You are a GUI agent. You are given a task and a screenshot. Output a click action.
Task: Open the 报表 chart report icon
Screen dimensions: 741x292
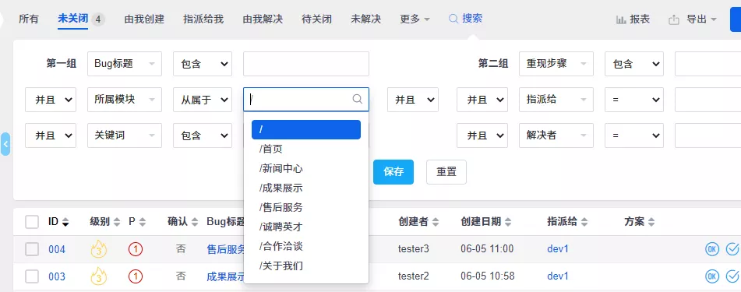coord(621,19)
